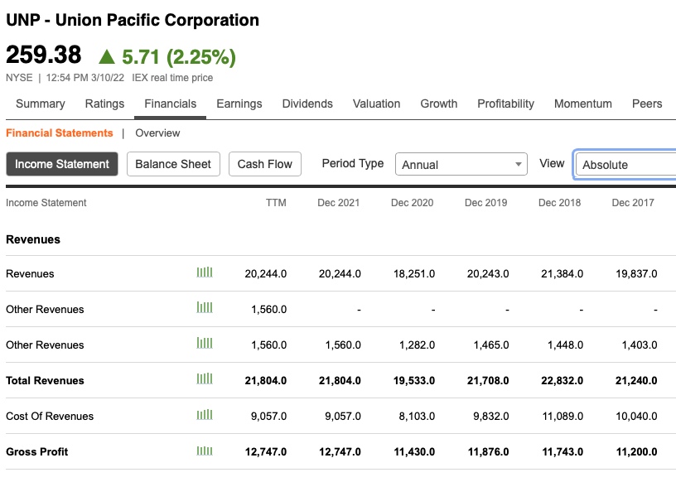
Task: Click Cost Of Revenues Dec 2019 value 9,832.0
Action: [491, 416]
